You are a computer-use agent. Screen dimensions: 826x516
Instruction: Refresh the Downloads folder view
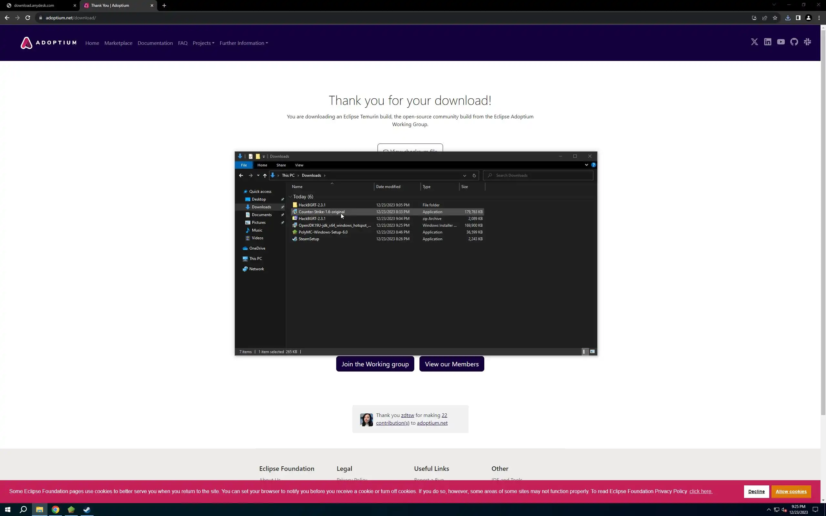click(474, 175)
